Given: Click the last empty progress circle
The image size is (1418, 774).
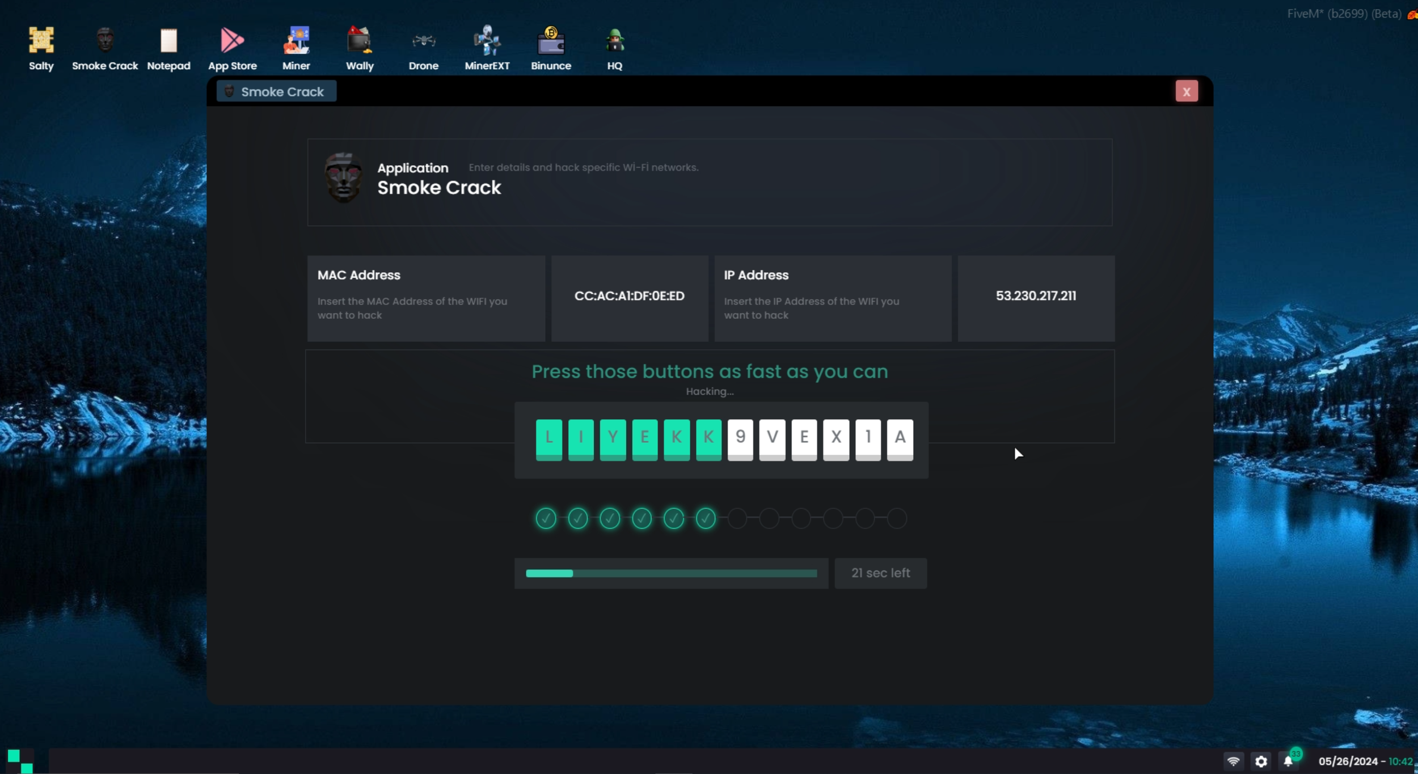Looking at the screenshot, I should coord(897,518).
